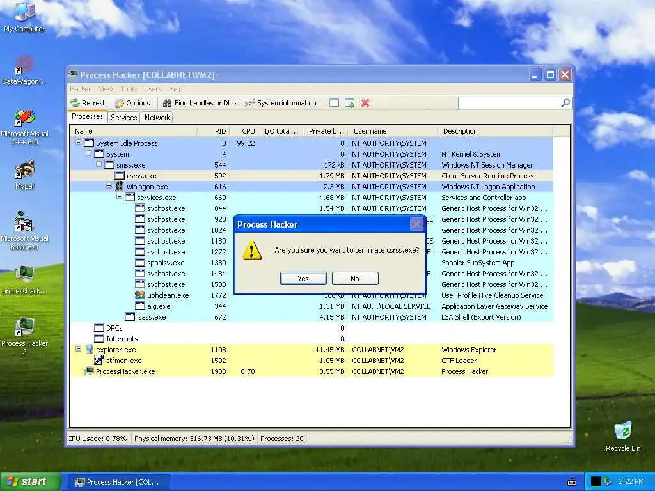The height and width of the screenshot is (491, 655).
Task: Open the Hacker menu
Action: 80,89
